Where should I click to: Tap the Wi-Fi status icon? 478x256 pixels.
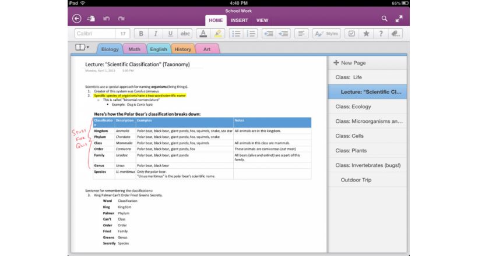(x=83, y=3)
